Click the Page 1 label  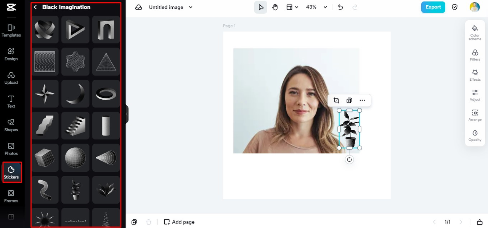(x=229, y=26)
